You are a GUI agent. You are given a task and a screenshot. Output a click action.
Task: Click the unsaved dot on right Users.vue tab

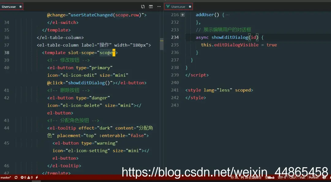[190, 7]
